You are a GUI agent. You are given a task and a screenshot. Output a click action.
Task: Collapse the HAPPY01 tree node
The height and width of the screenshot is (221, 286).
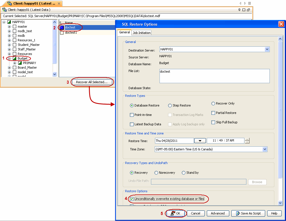coord(4,22)
